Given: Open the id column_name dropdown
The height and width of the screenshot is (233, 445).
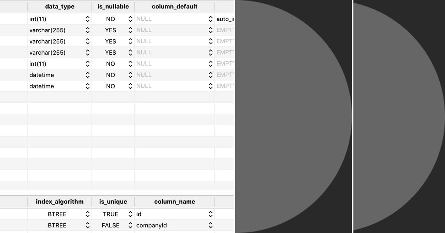Looking at the screenshot, I should (210, 214).
